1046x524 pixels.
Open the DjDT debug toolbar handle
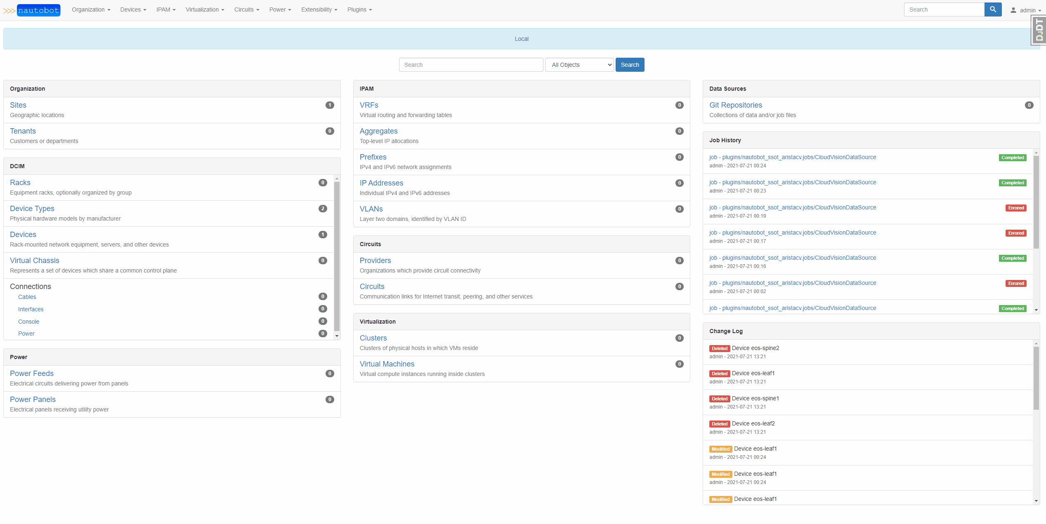[1039, 30]
